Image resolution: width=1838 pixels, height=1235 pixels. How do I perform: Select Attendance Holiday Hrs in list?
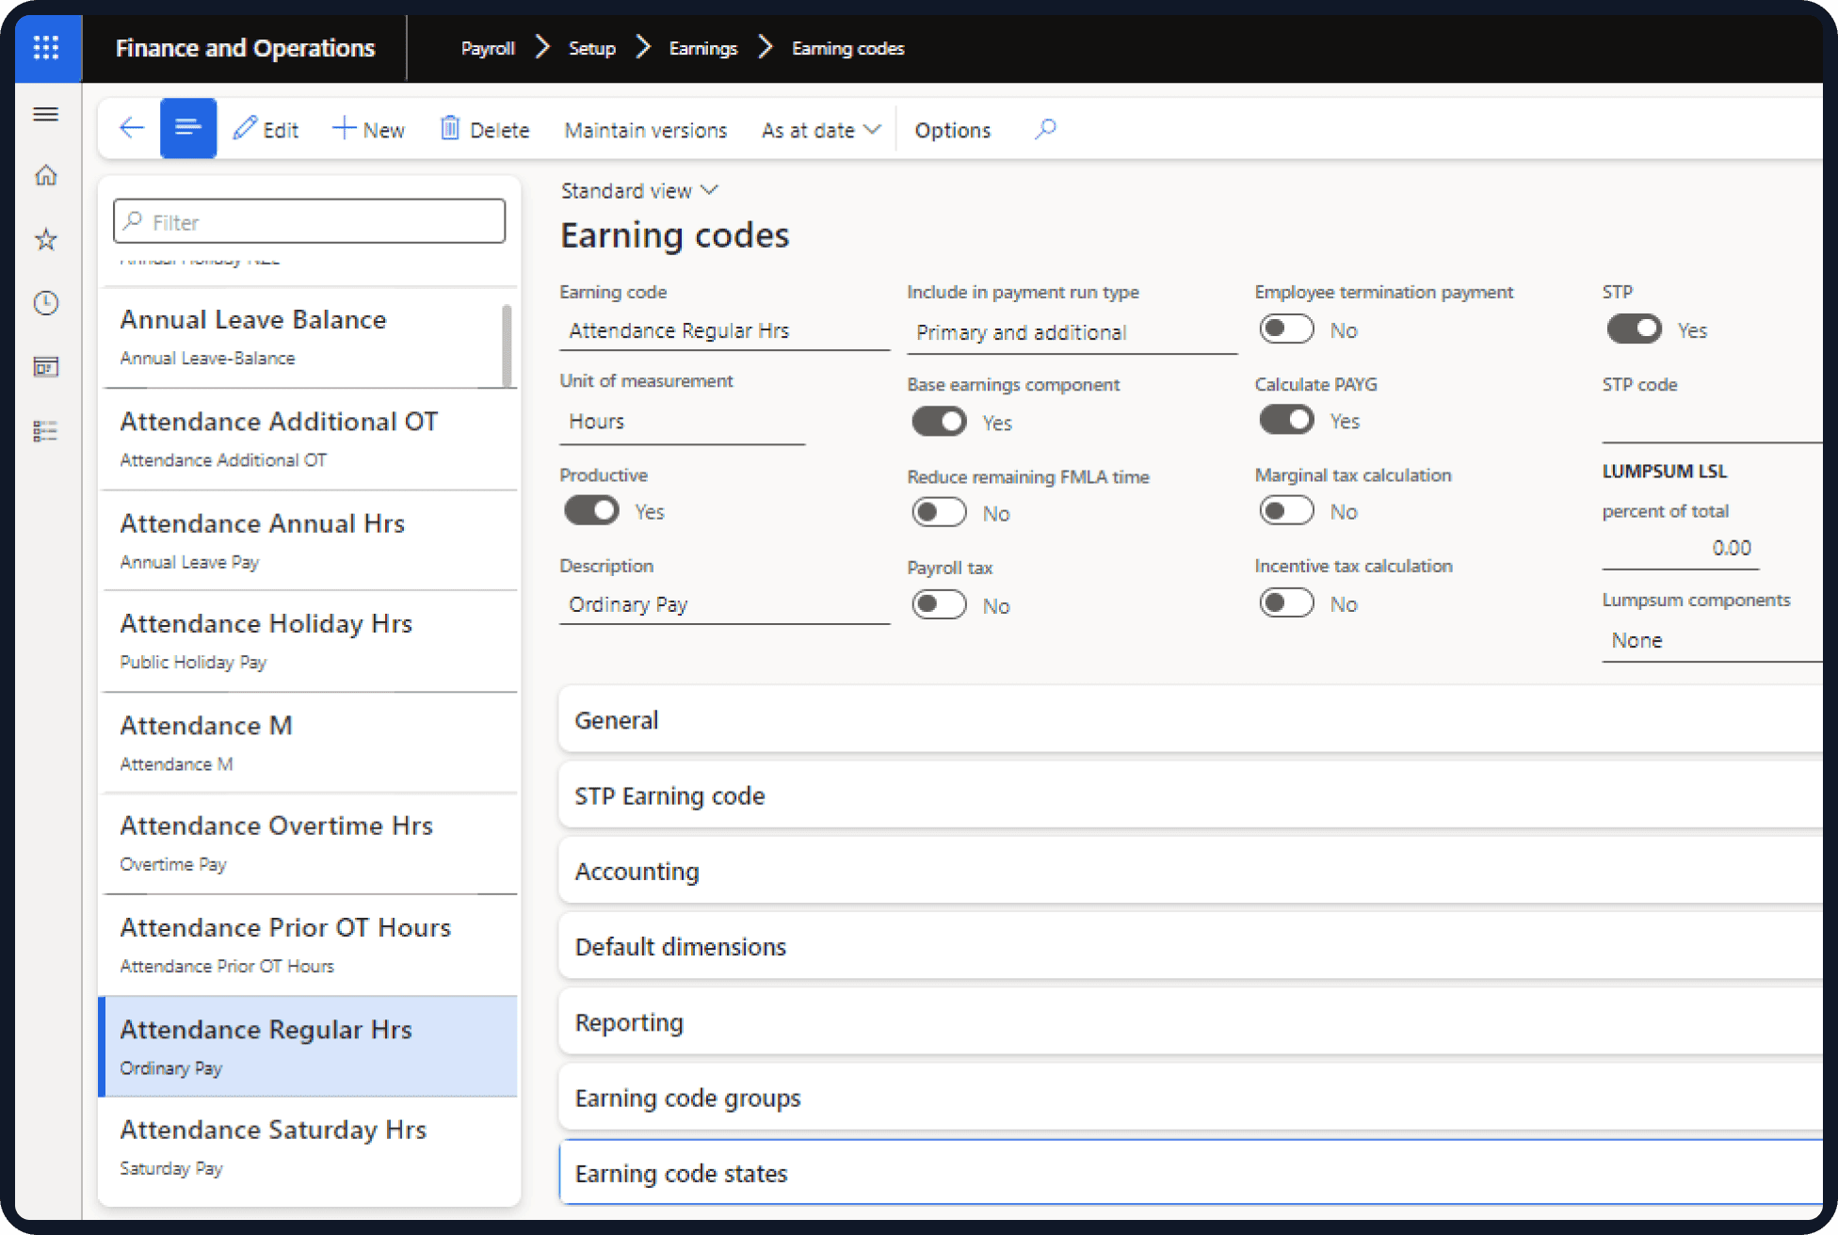pyautogui.click(x=309, y=641)
